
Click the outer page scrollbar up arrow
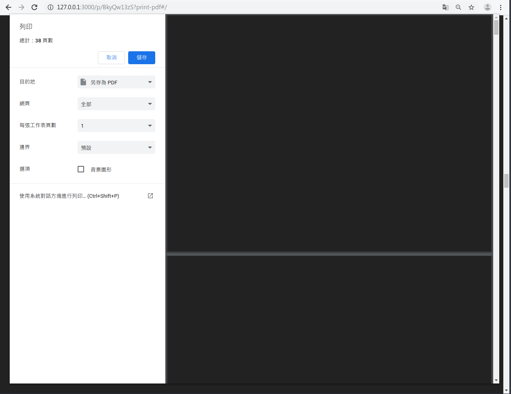tap(506, 18)
